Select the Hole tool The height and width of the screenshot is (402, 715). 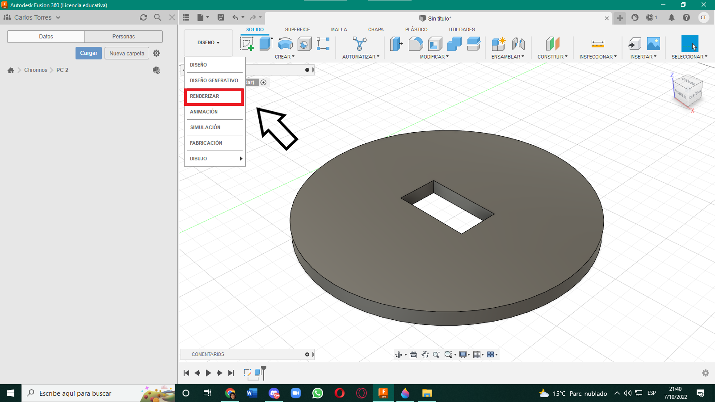(x=304, y=44)
